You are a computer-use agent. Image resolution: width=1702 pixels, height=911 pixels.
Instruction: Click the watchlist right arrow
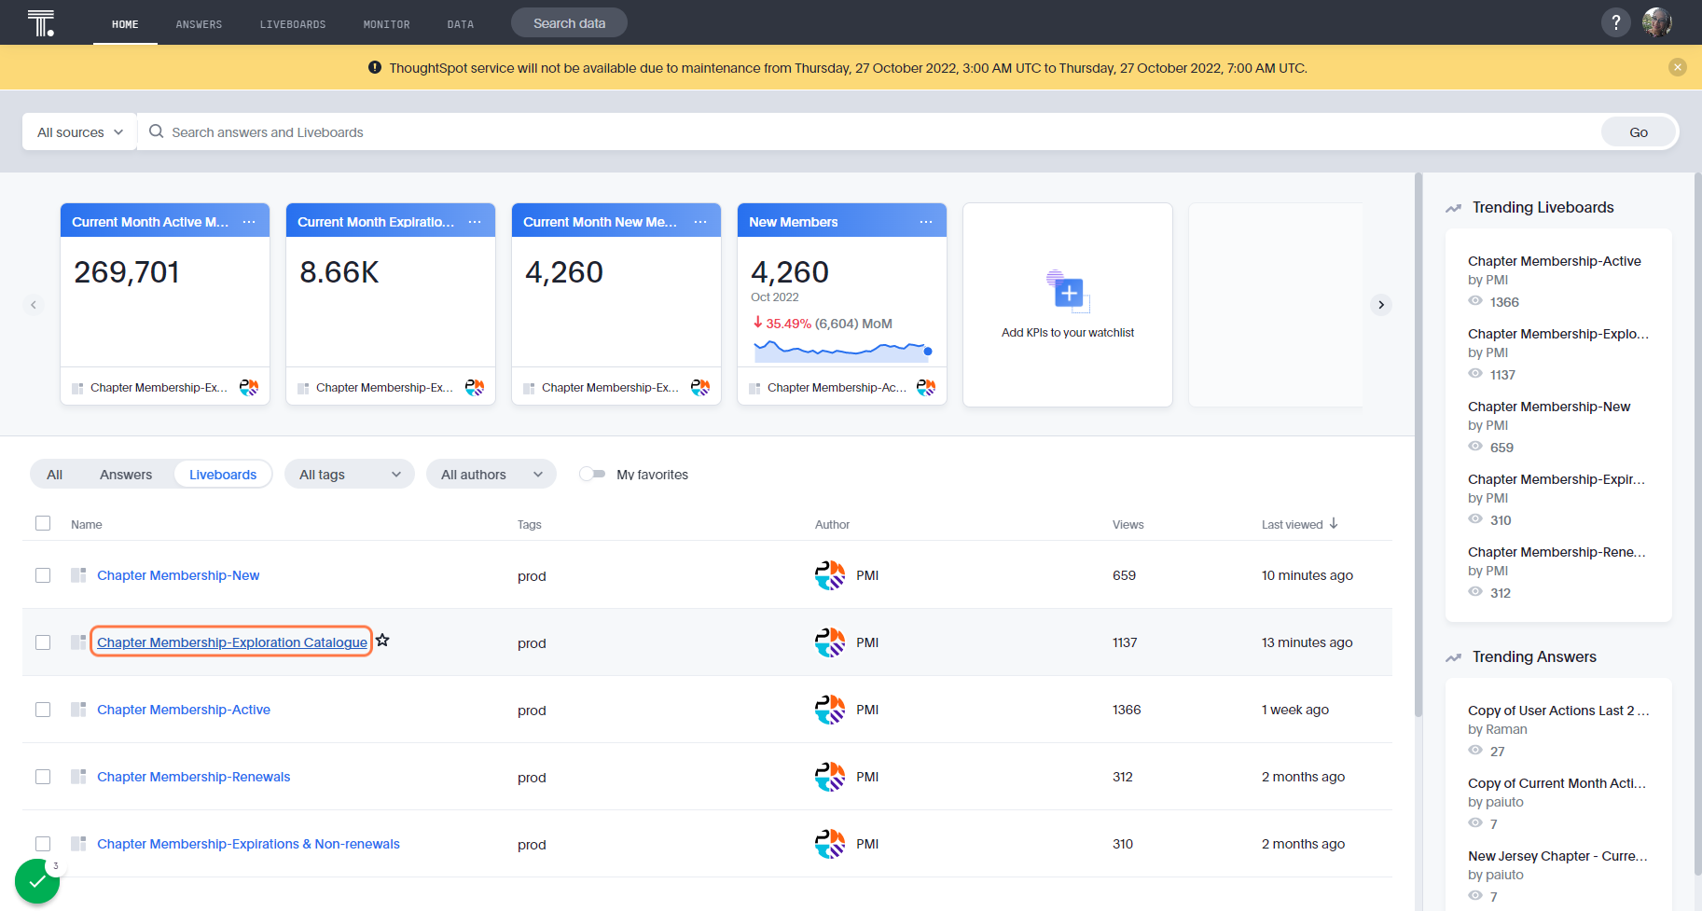(1381, 305)
